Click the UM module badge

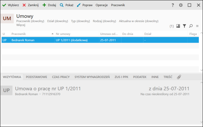pos(7,18)
